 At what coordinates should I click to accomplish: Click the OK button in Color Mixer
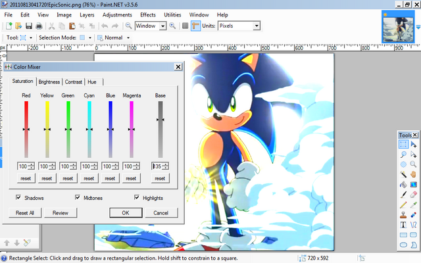[x=126, y=213]
